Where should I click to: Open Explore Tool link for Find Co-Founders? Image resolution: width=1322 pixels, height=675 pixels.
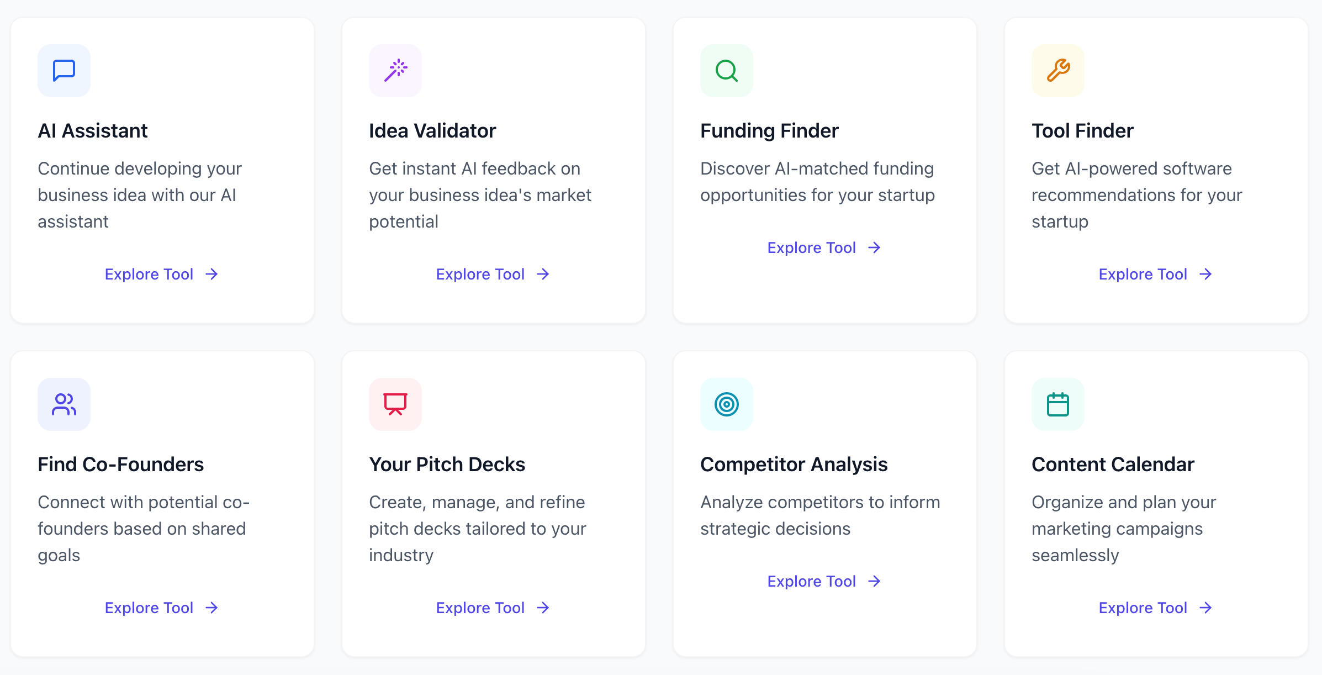pos(161,608)
